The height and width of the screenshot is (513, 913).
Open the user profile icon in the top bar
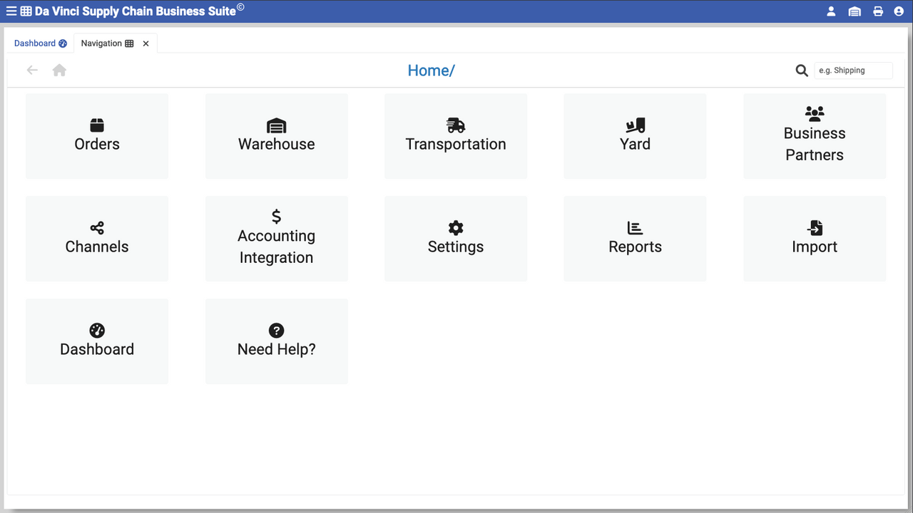831,11
